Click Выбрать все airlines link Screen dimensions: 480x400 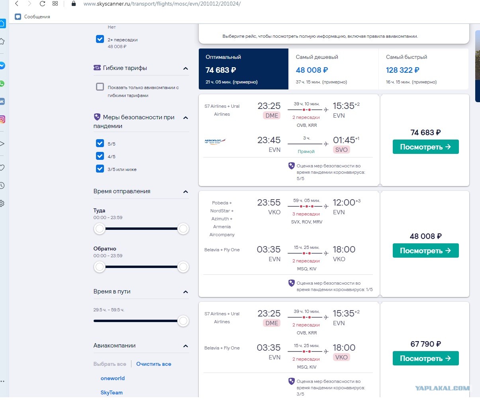pyautogui.click(x=110, y=364)
